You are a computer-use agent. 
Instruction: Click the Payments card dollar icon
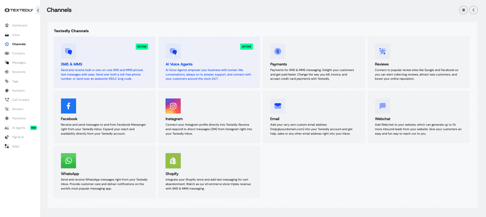[x=278, y=51]
